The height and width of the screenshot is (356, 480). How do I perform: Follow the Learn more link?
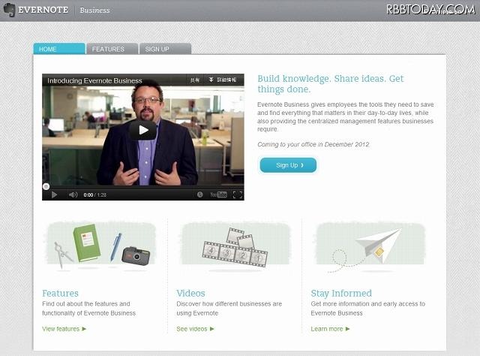point(330,329)
